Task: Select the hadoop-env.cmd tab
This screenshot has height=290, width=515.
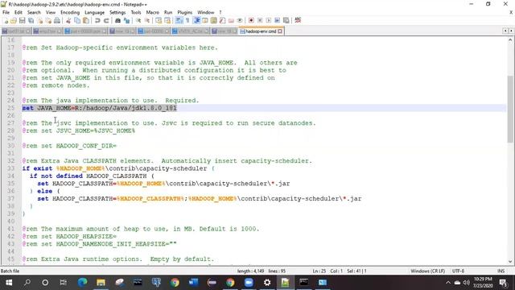Action: (x=261, y=31)
